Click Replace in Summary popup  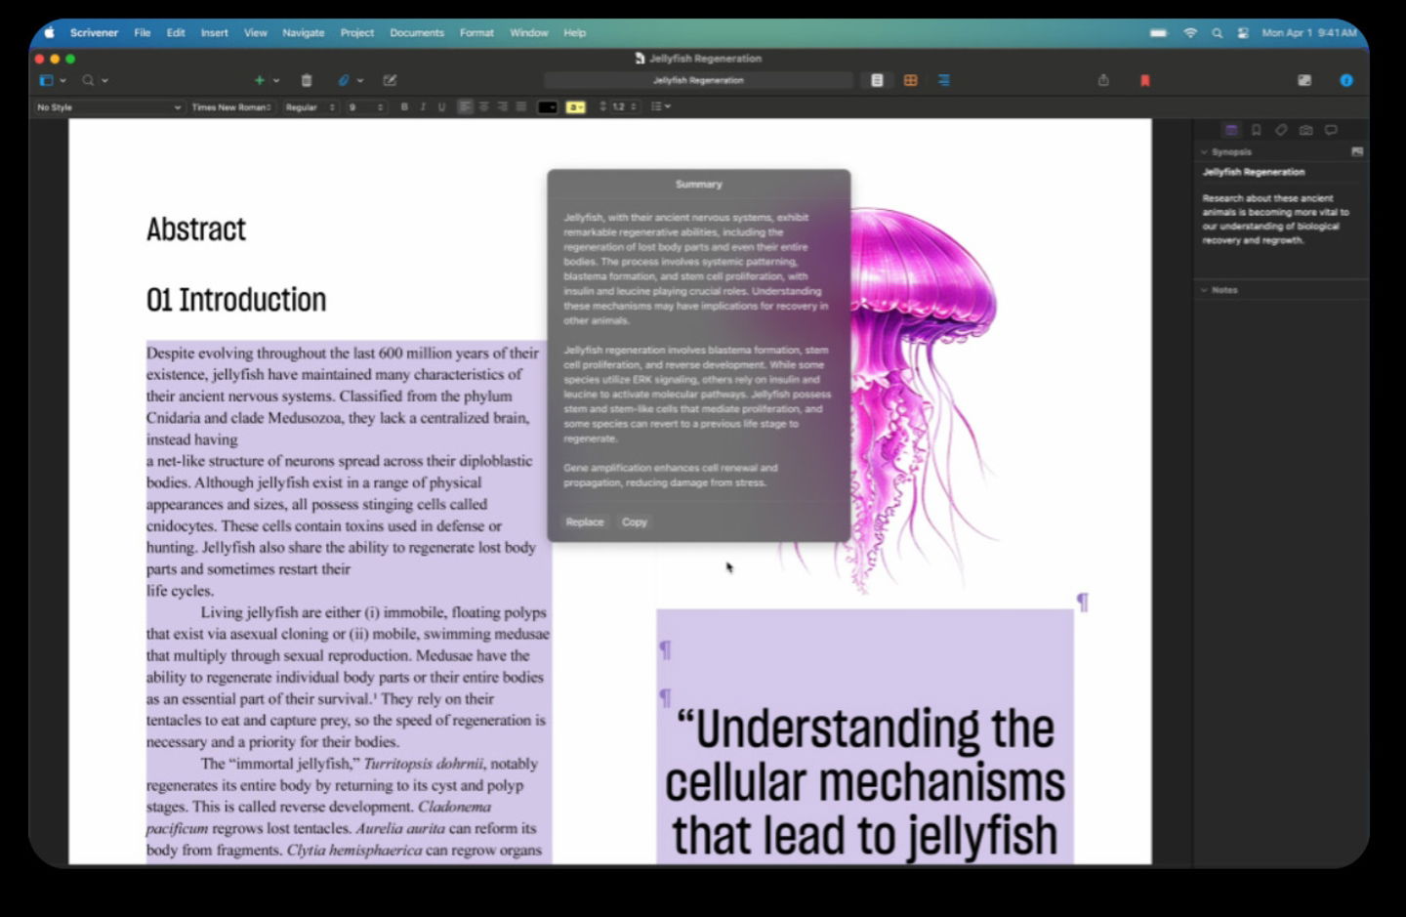(x=585, y=521)
